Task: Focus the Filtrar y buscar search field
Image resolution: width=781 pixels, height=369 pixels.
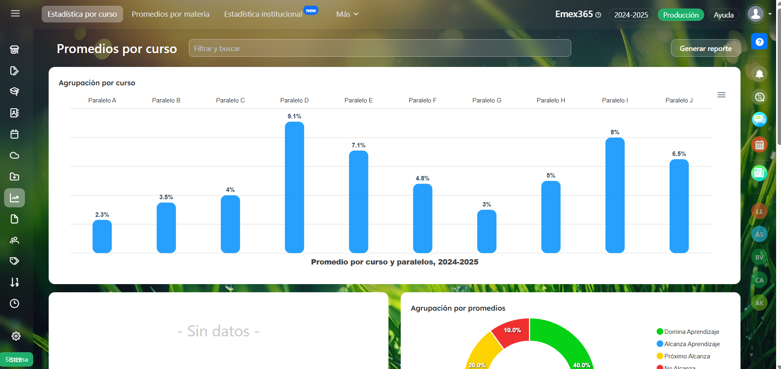Action: coord(380,48)
